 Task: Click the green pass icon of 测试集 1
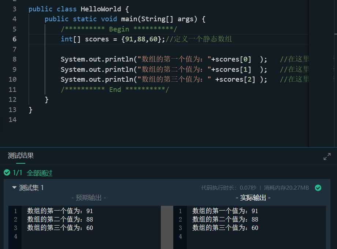pyautogui.click(x=318, y=188)
